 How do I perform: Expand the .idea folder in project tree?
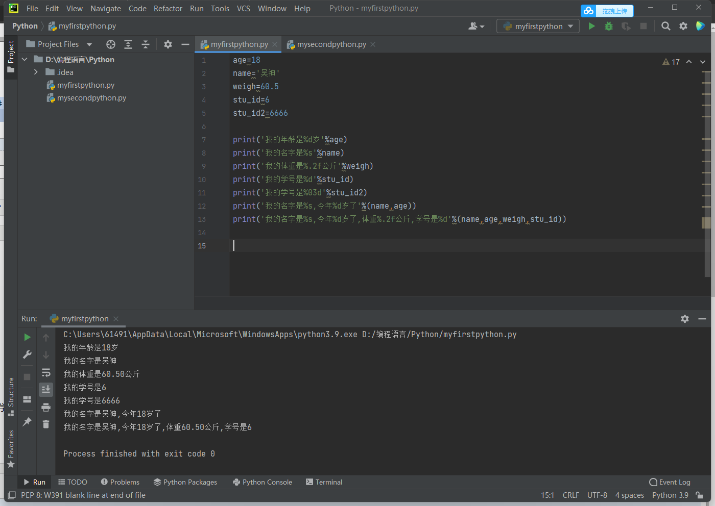[x=36, y=72]
